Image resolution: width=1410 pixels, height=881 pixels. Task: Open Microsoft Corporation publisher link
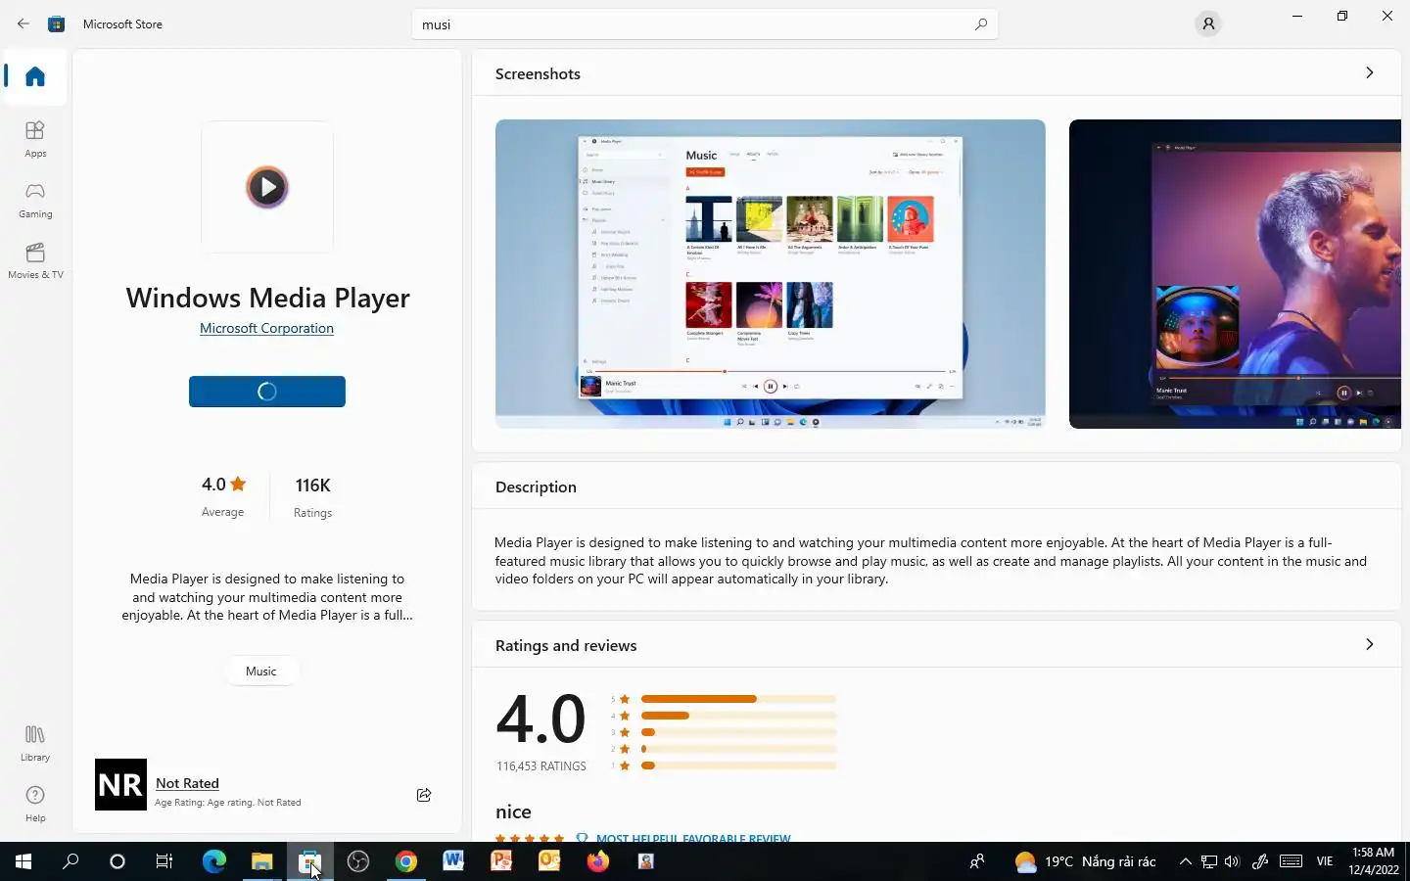coord(266,328)
